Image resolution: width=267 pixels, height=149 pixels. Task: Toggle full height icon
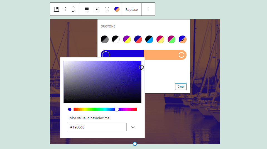pos(107,9)
